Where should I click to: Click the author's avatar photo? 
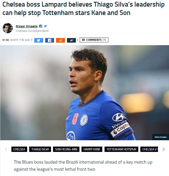8,28
